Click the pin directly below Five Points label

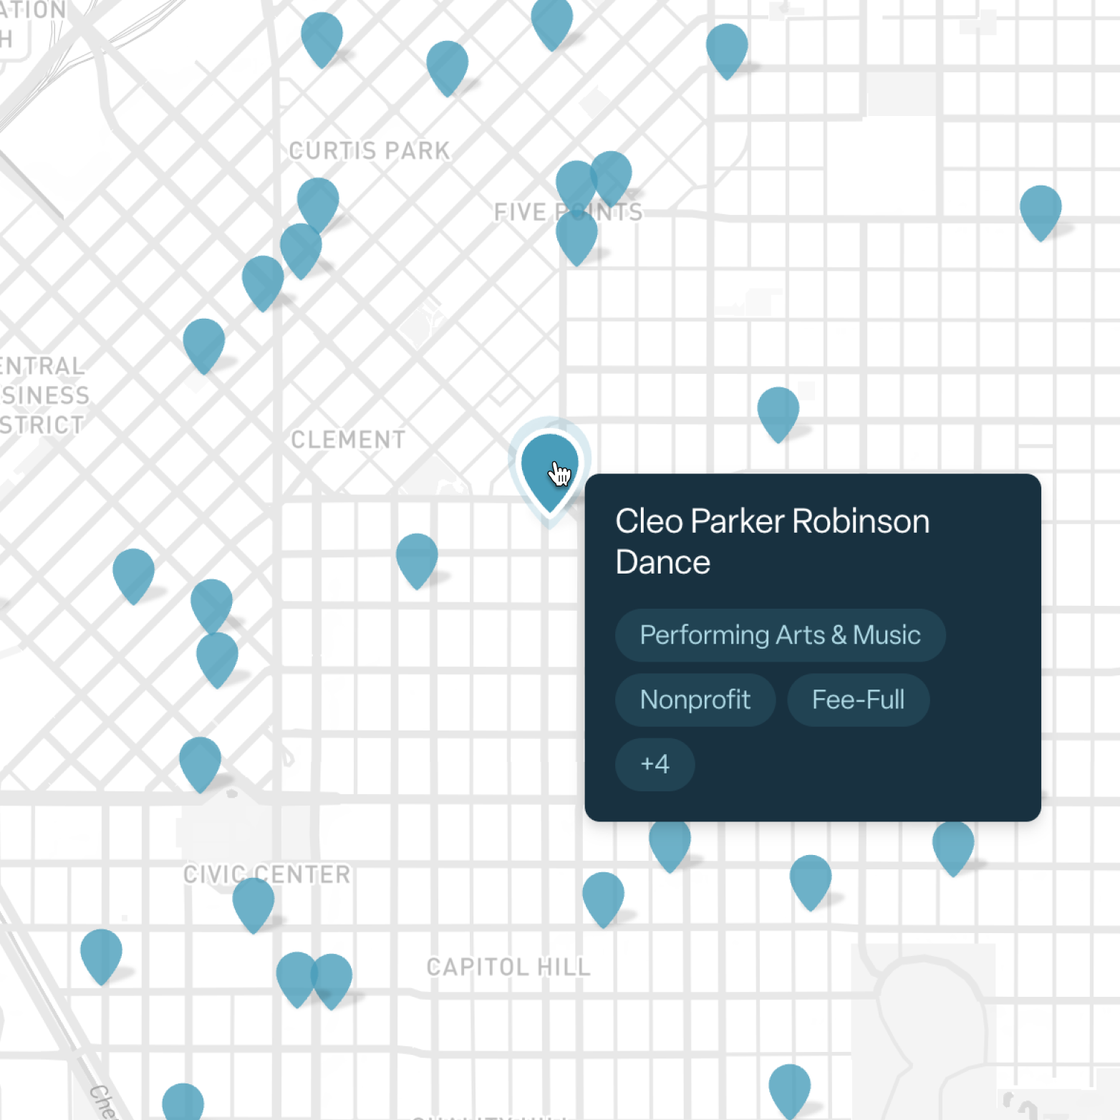tap(576, 238)
